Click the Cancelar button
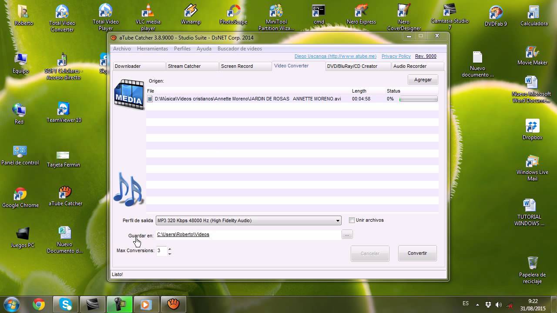 tap(370, 253)
